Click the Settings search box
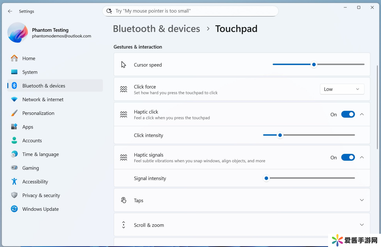This screenshot has height=247, width=381. point(190,11)
